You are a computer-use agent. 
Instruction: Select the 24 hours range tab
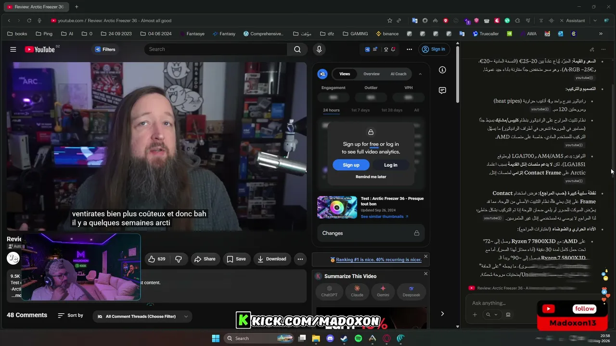pos(331,110)
